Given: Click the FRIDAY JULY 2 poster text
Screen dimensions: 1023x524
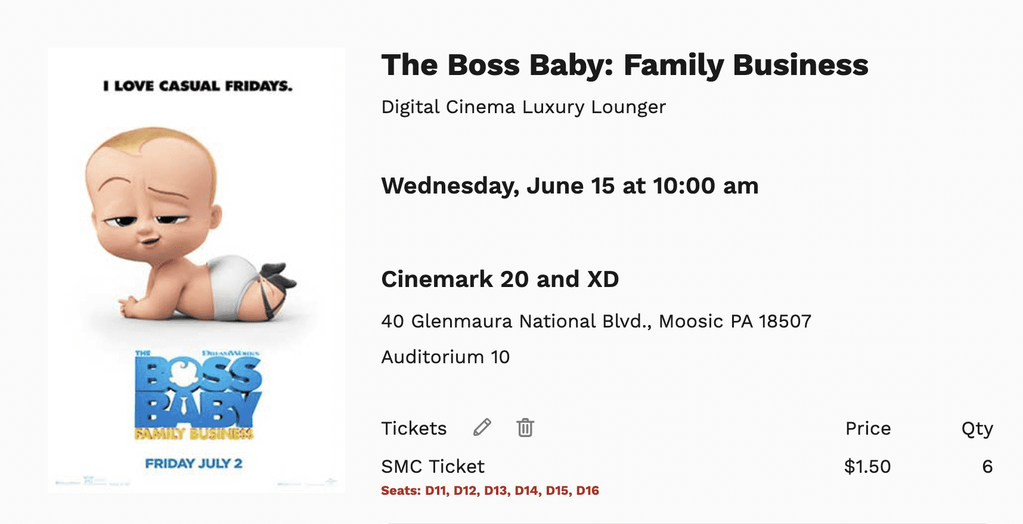Looking at the screenshot, I should (x=194, y=464).
